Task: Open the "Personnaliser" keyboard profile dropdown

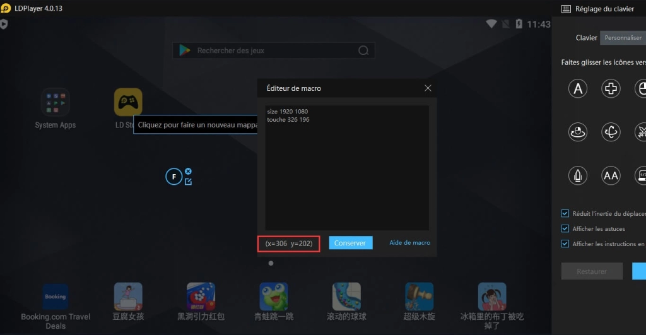Action: tap(623, 38)
